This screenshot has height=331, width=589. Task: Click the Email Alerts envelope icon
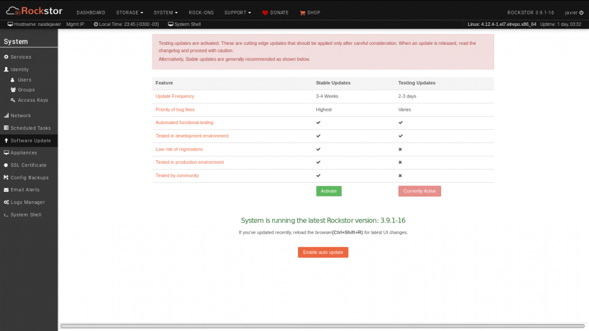pos(6,190)
